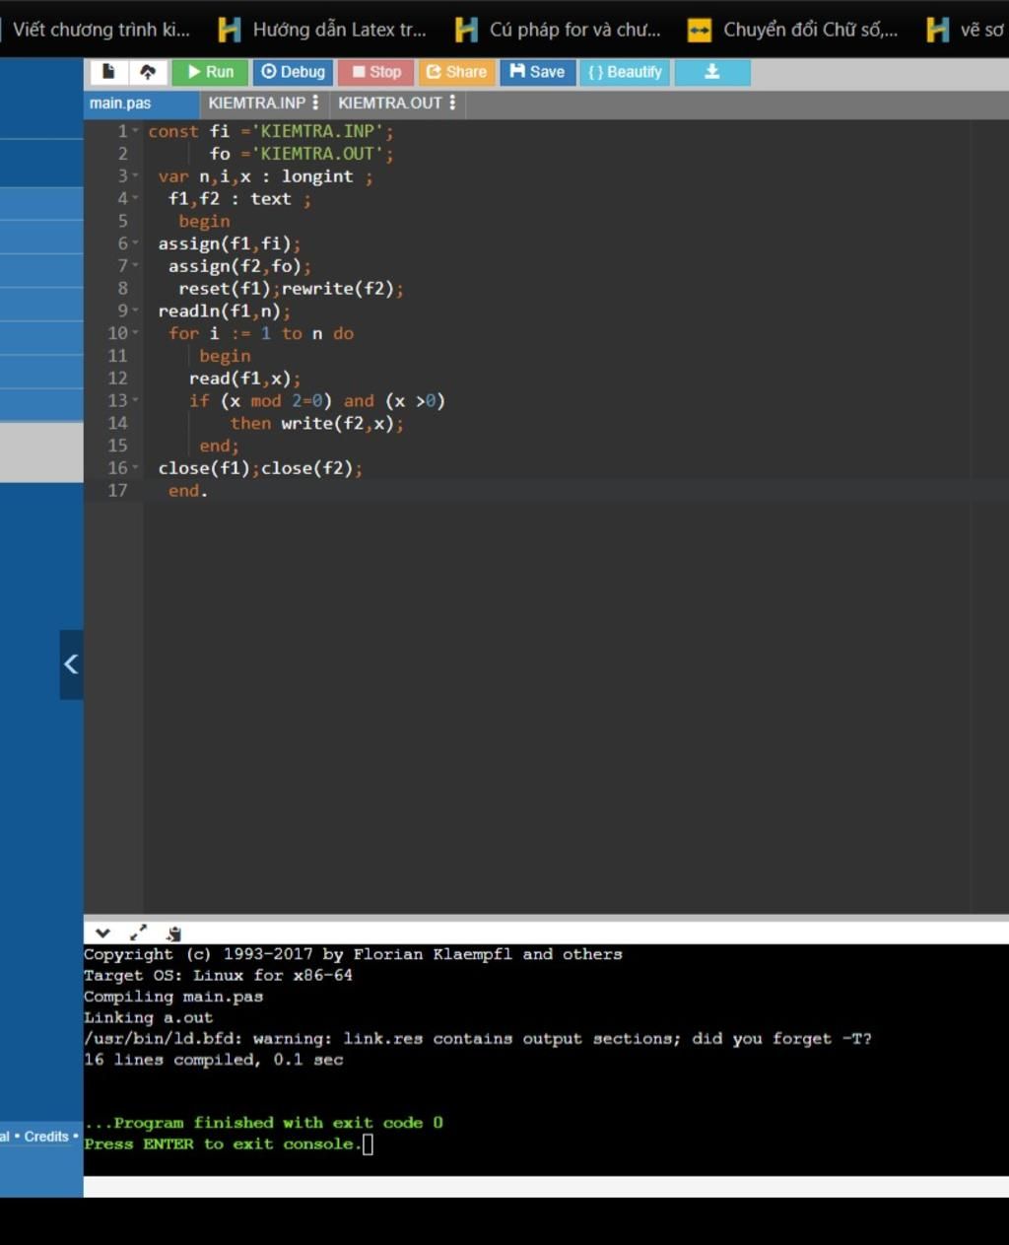
Task: Click line number 5 in the gutter
Action: (x=122, y=222)
